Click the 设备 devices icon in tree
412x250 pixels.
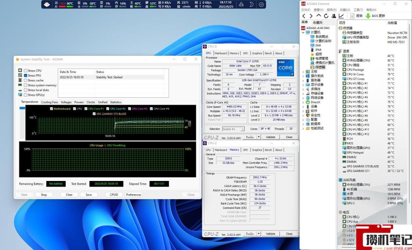[308, 106]
